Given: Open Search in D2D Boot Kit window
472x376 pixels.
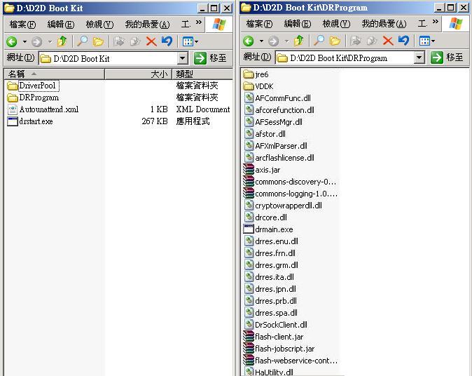Looking at the screenshot, I should (x=82, y=41).
